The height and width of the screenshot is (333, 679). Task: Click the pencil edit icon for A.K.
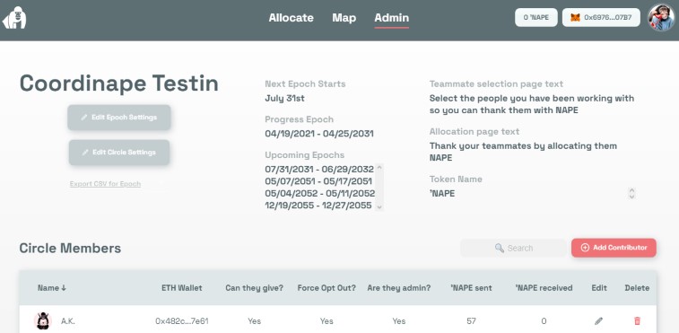click(598, 320)
